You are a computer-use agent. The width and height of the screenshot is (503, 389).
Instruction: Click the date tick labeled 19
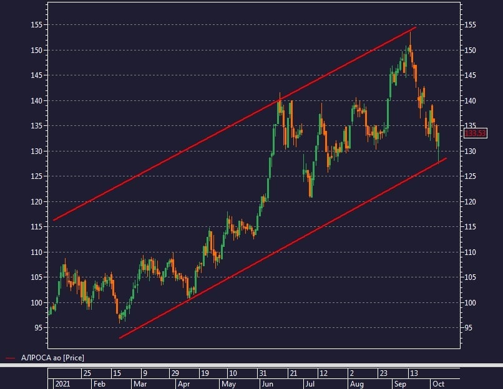coord(205,373)
